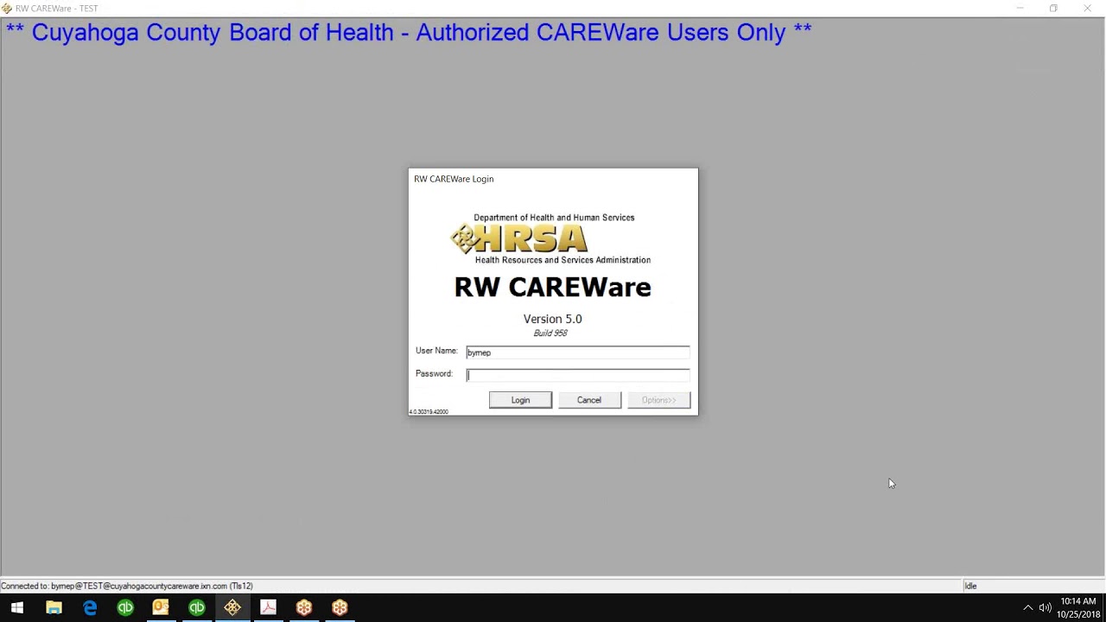Open the orange flower icon beside Acrobat
1106x622 pixels.
pyautogui.click(x=304, y=607)
